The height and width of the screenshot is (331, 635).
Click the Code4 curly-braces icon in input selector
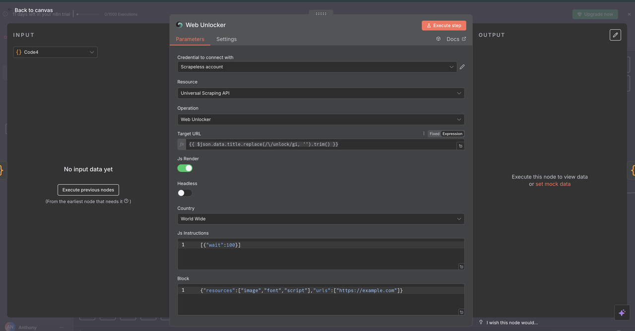(x=19, y=52)
